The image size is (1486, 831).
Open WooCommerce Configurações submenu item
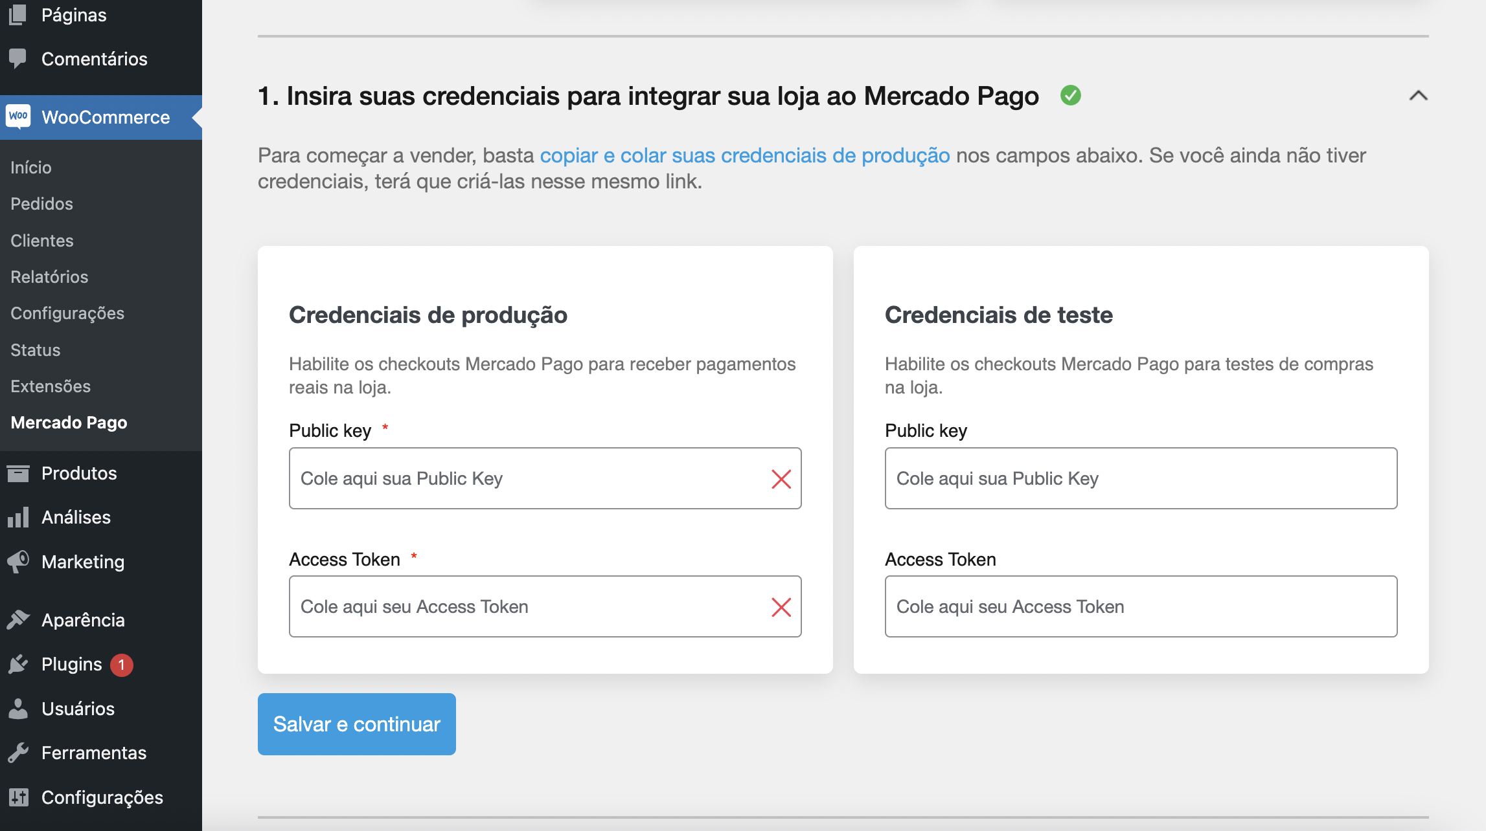pos(67,313)
